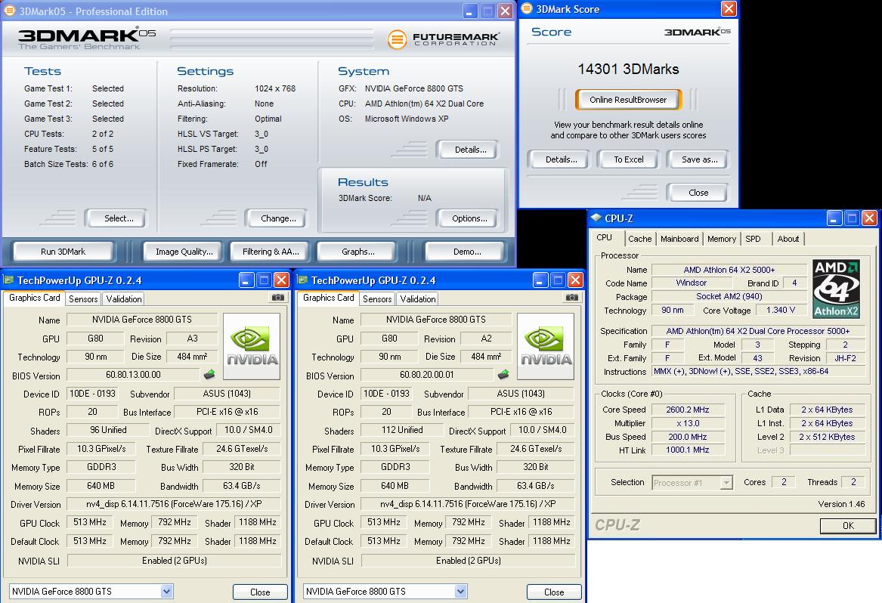
Task: Click the left GPU-Z title bar icon
Action: point(8,280)
